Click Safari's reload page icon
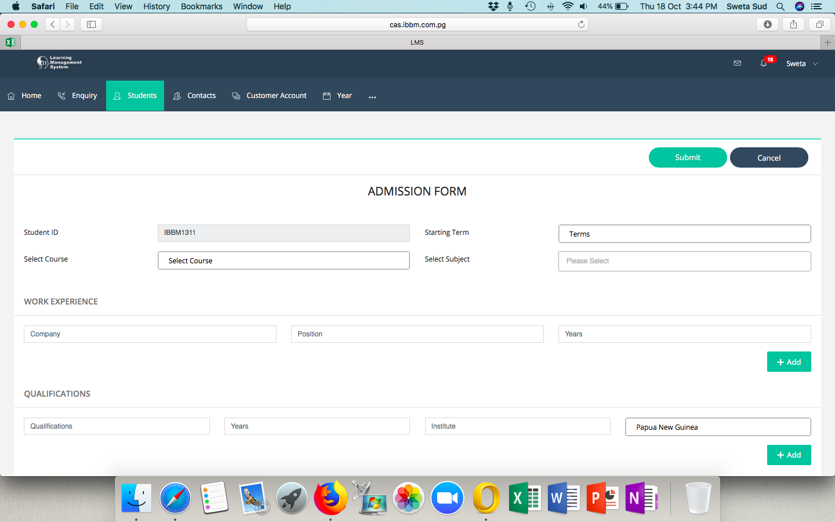Screen dimensions: 835x522 click(x=581, y=24)
